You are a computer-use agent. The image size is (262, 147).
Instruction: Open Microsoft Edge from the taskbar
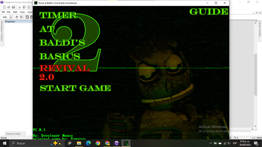pos(88,143)
